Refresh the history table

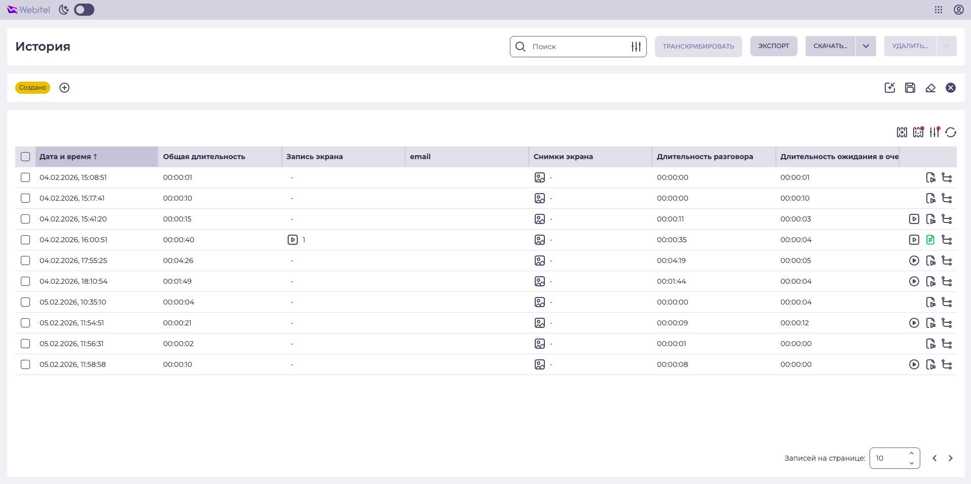point(951,132)
